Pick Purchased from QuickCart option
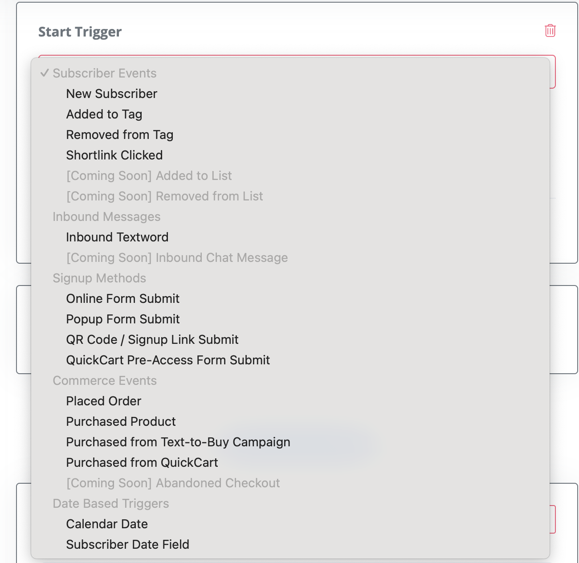579x563 pixels. click(x=142, y=462)
